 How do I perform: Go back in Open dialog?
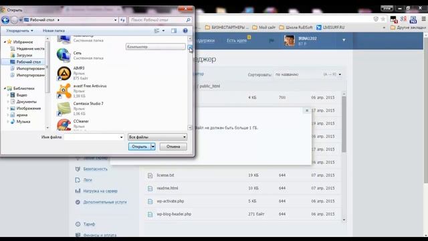[x=5, y=20]
